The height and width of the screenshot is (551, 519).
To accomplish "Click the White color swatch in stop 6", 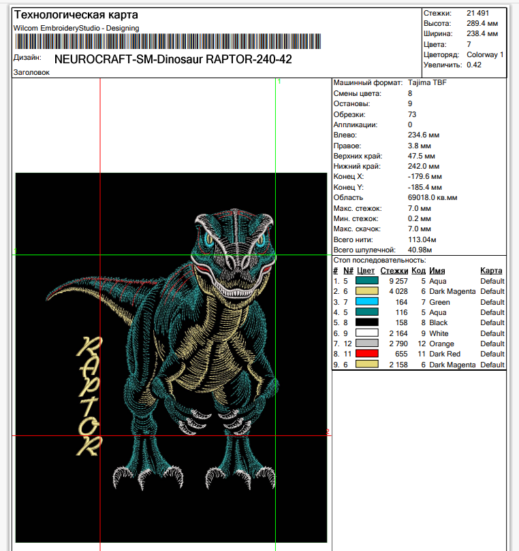I will pos(367,333).
